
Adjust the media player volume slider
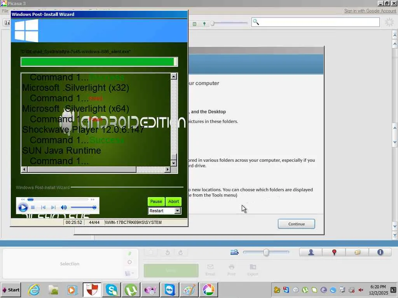click(x=83, y=208)
